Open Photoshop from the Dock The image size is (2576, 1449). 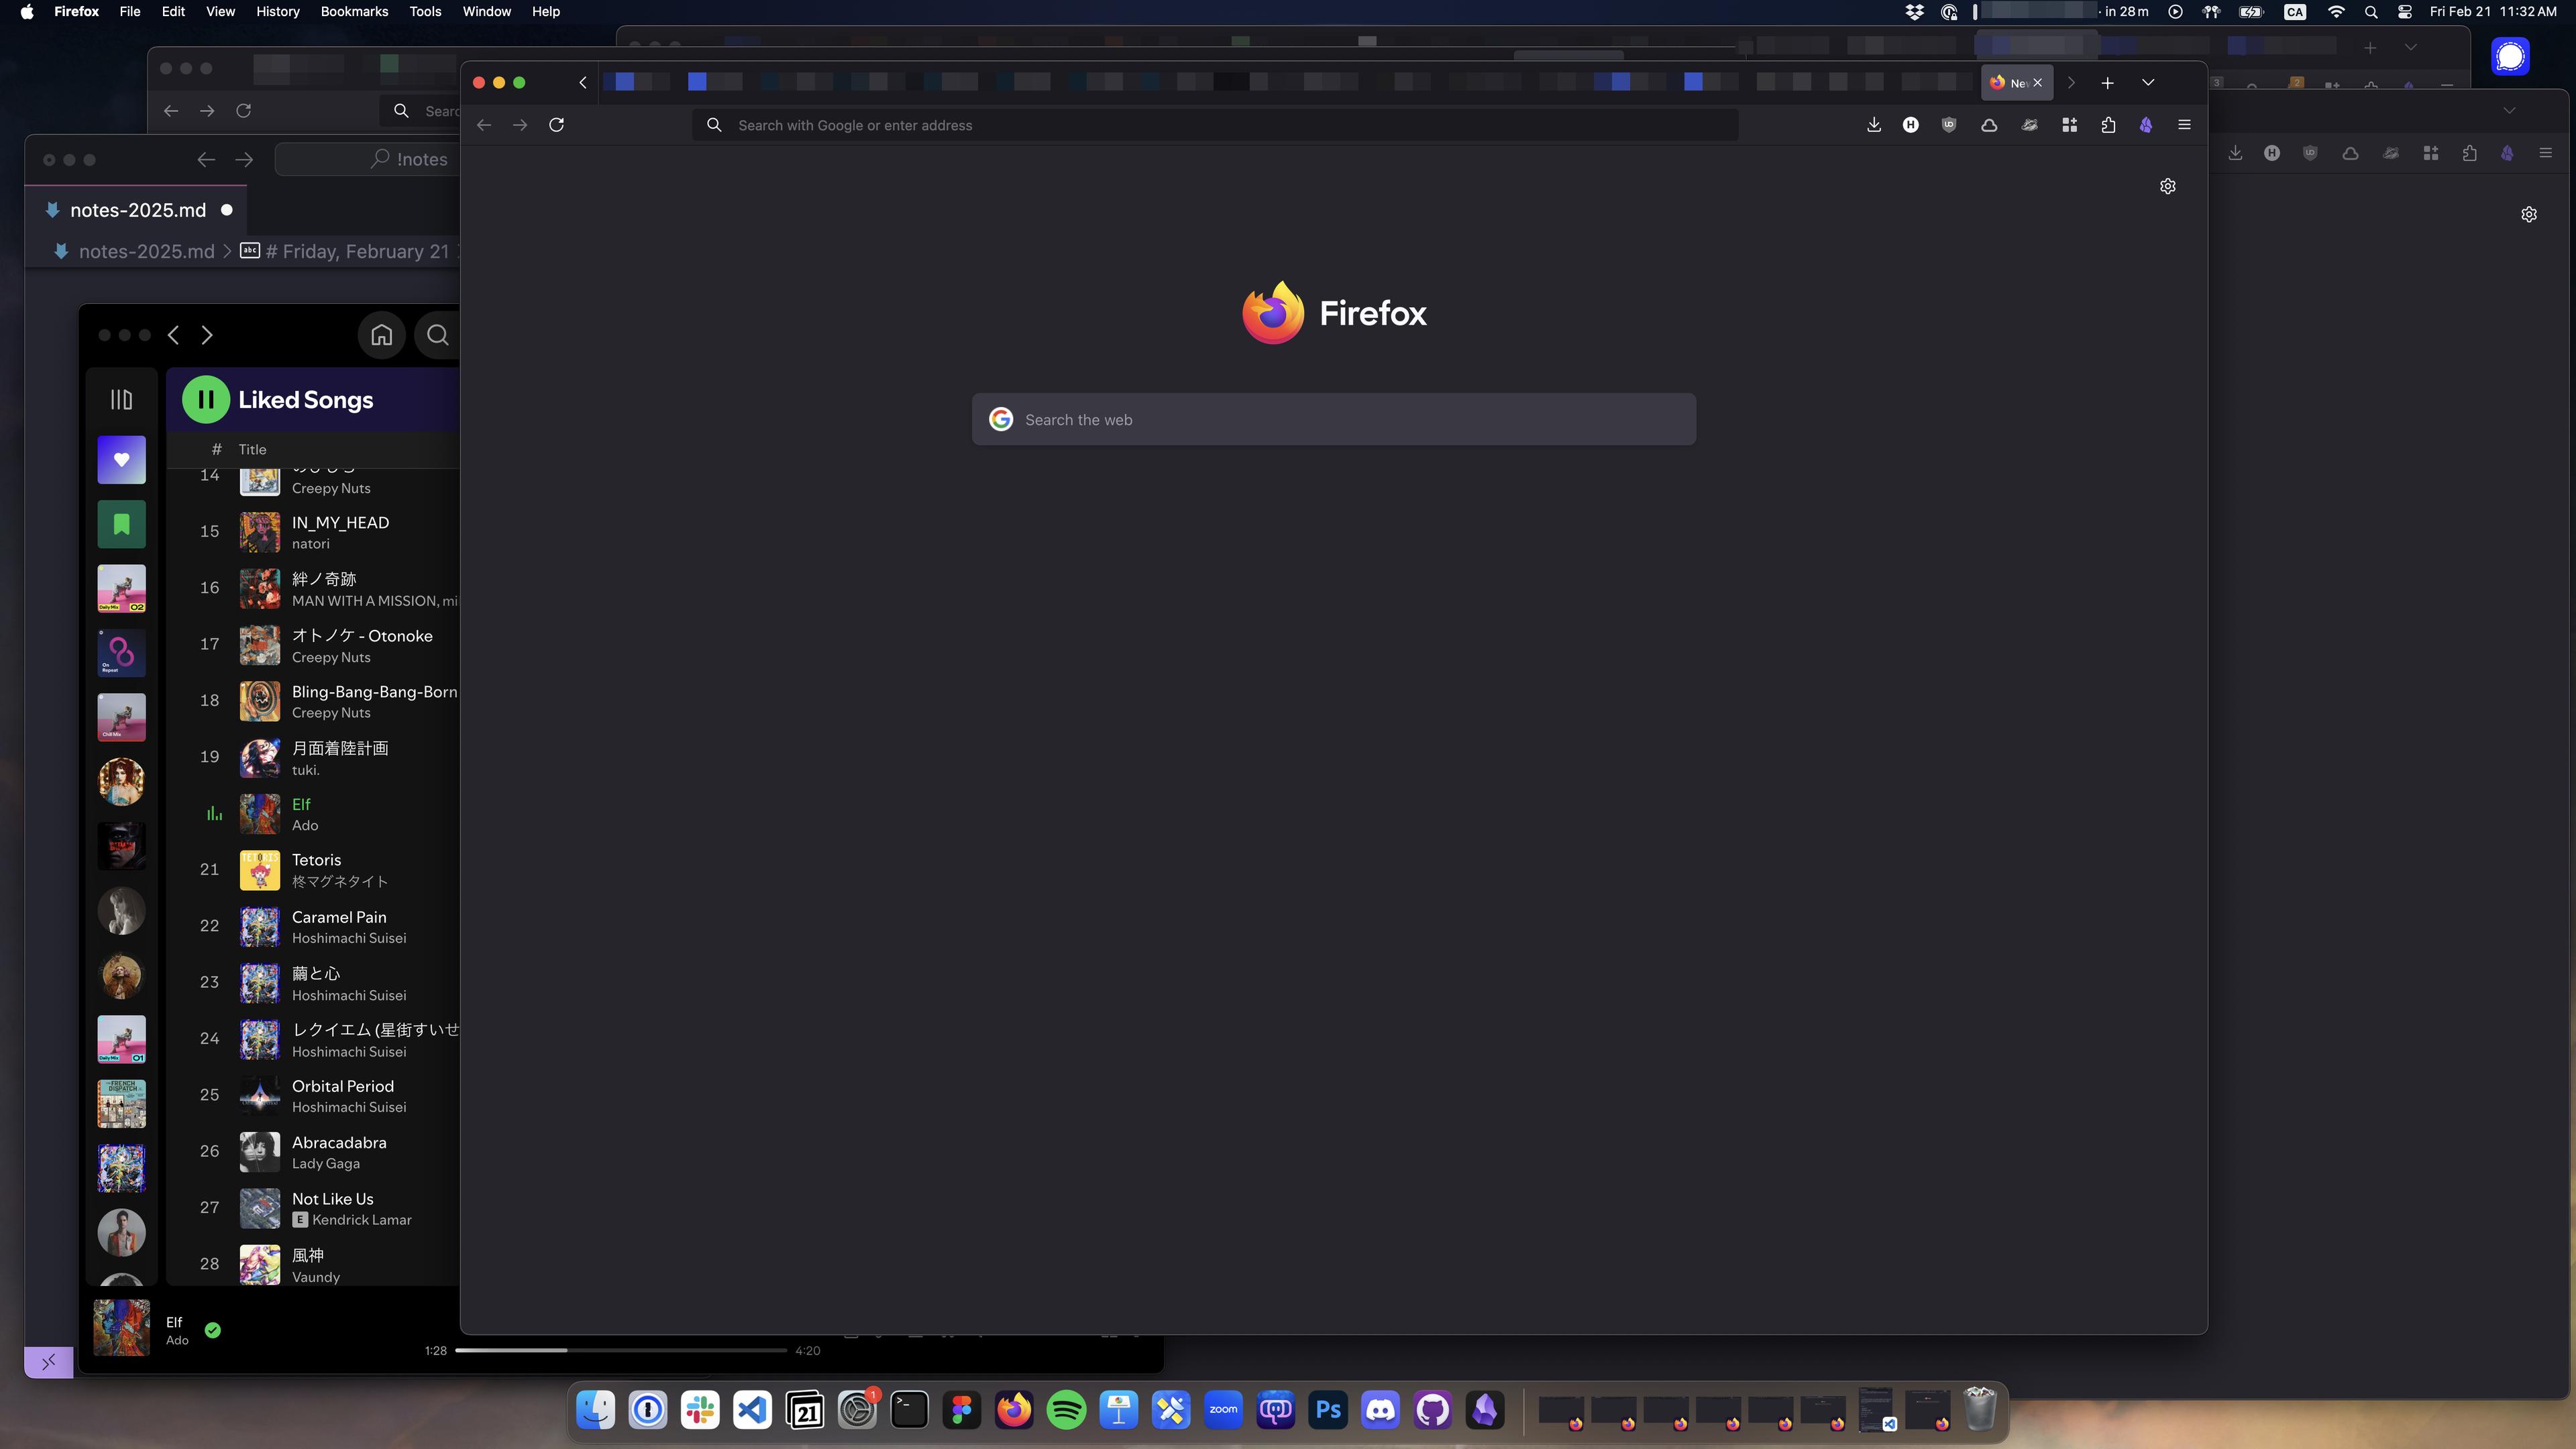click(x=1328, y=1410)
